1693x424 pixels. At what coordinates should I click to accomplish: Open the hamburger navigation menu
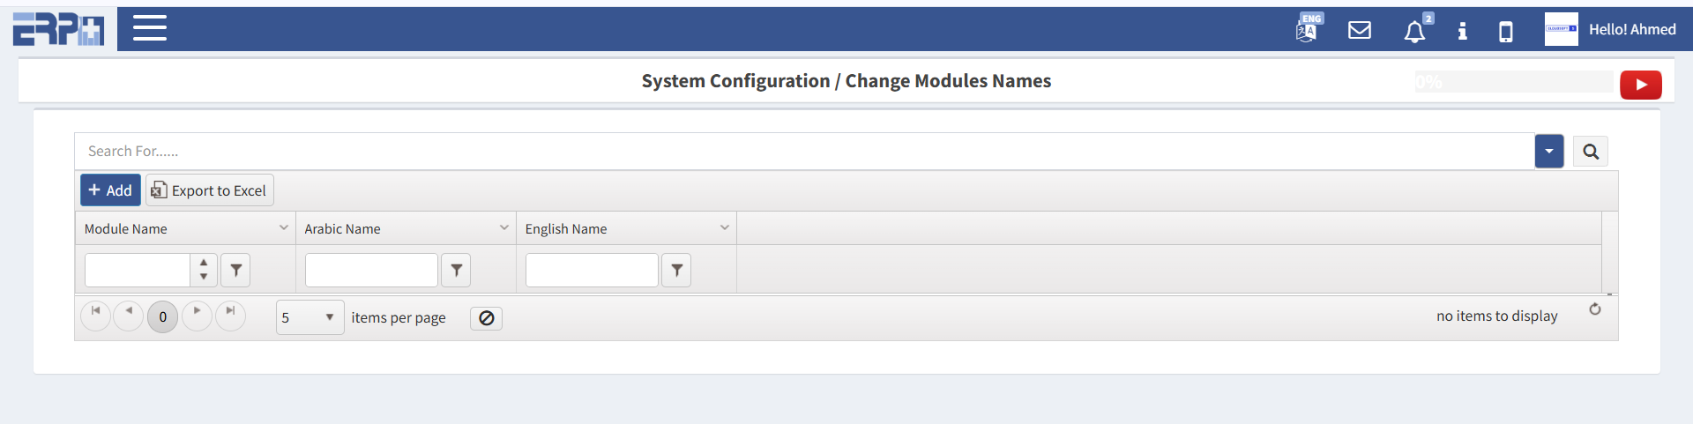(x=150, y=28)
